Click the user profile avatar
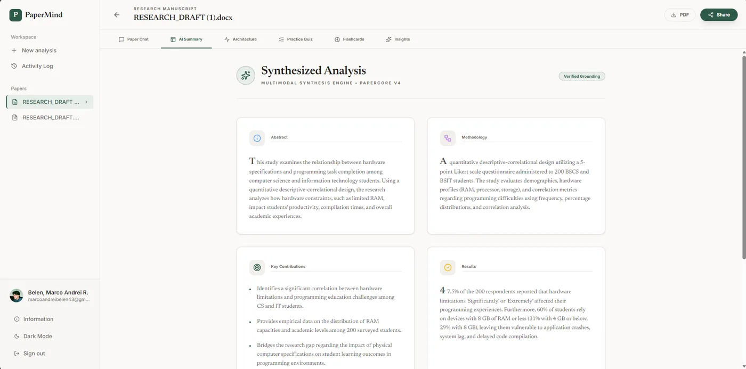Screen dimensions: 746x369 (x=17, y=296)
